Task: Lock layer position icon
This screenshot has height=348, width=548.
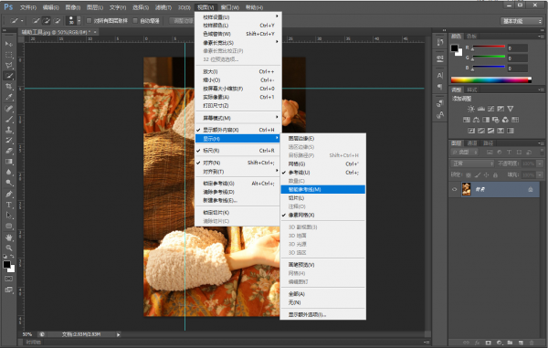Action: tap(486, 174)
